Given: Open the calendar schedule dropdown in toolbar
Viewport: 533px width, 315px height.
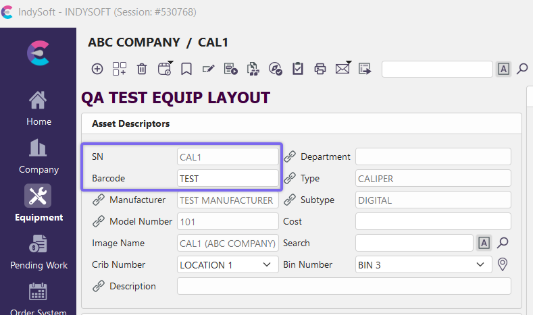Looking at the screenshot, I should [x=165, y=69].
